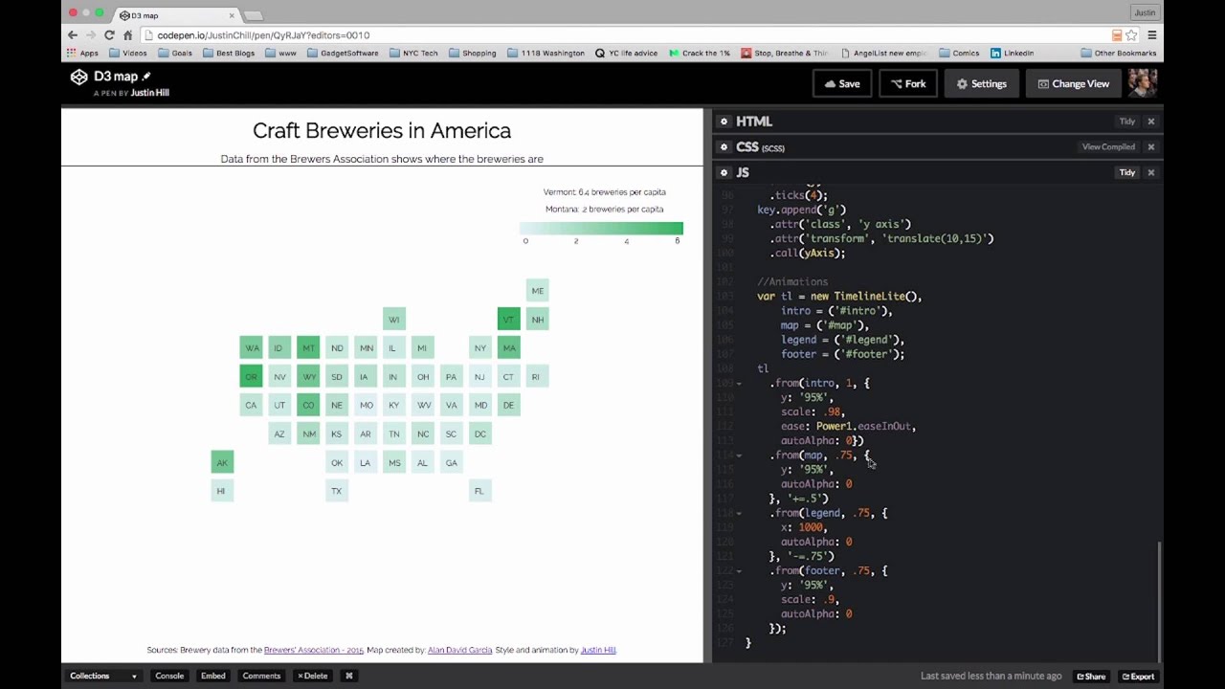Open the user avatar menu
Viewport: 1225px width, 689px height.
click(1143, 83)
